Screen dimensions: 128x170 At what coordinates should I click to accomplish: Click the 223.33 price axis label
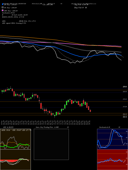click(125, 92)
